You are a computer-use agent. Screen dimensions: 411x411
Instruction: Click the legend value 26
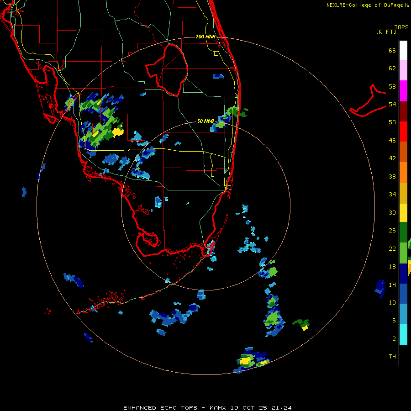click(x=392, y=231)
